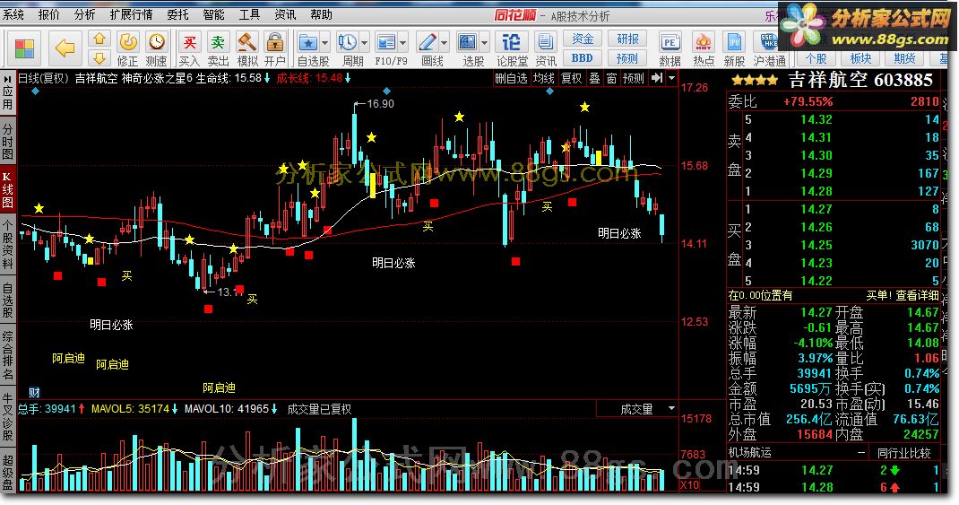Click the 选股 stock picker icon
The height and width of the screenshot is (505, 959).
click(x=468, y=42)
